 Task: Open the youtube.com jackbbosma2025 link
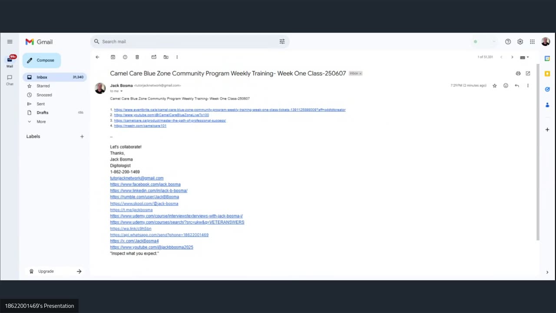[x=152, y=247]
